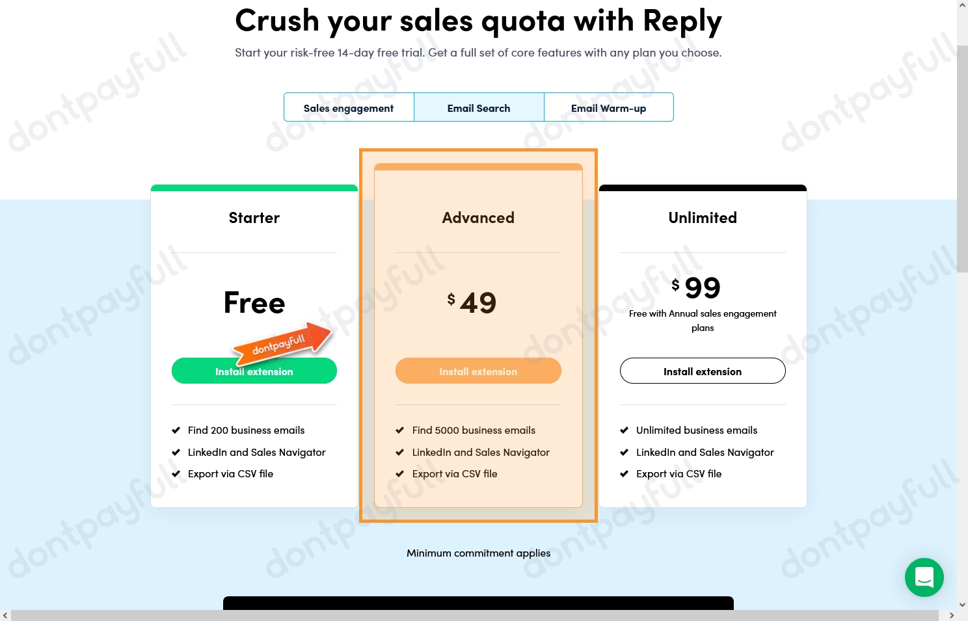The image size is (968, 621).
Task: Open the live chat bubble icon
Action: tap(924, 577)
